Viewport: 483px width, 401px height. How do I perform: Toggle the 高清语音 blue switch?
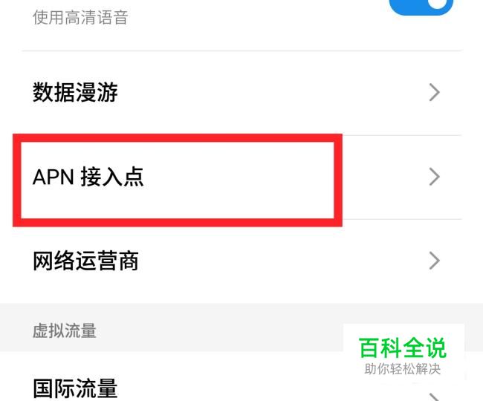coord(421,6)
